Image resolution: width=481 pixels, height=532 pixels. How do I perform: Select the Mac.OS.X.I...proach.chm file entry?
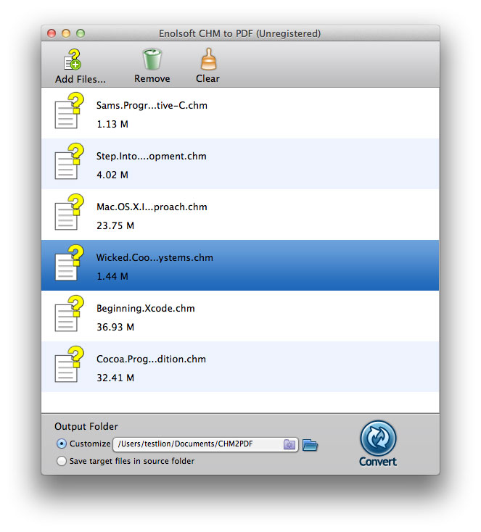click(240, 215)
